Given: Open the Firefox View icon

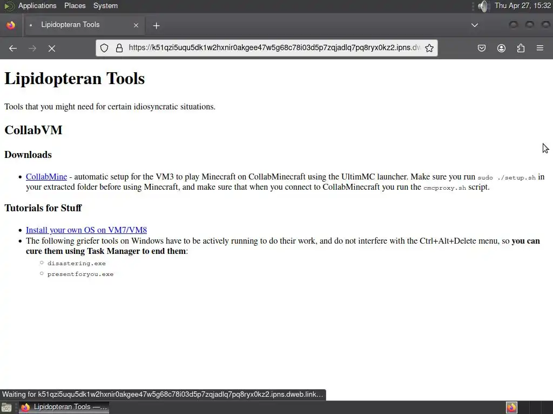Looking at the screenshot, I should click(x=11, y=25).
